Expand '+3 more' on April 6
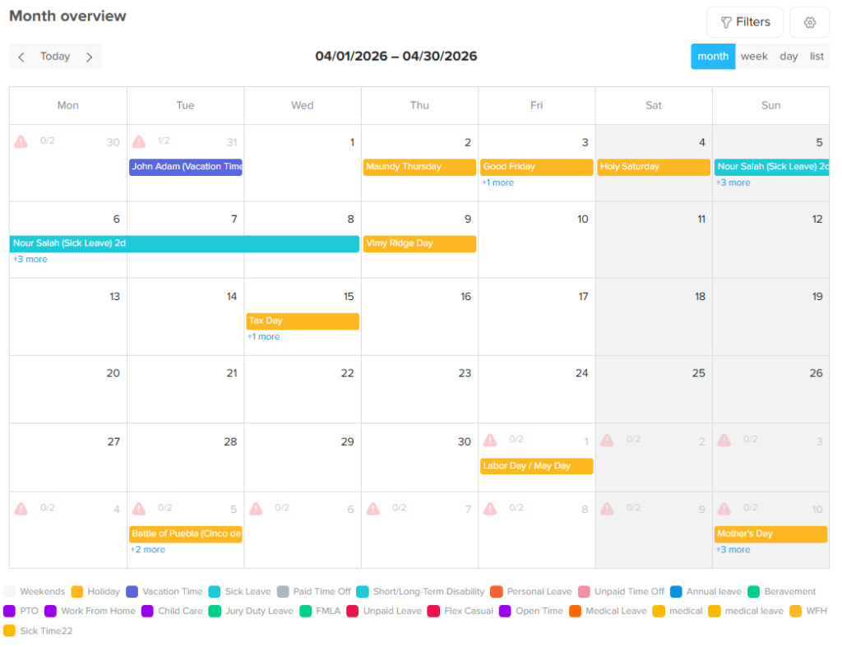The width and height of the screenshot is (842, 647). tap(30, 259)
